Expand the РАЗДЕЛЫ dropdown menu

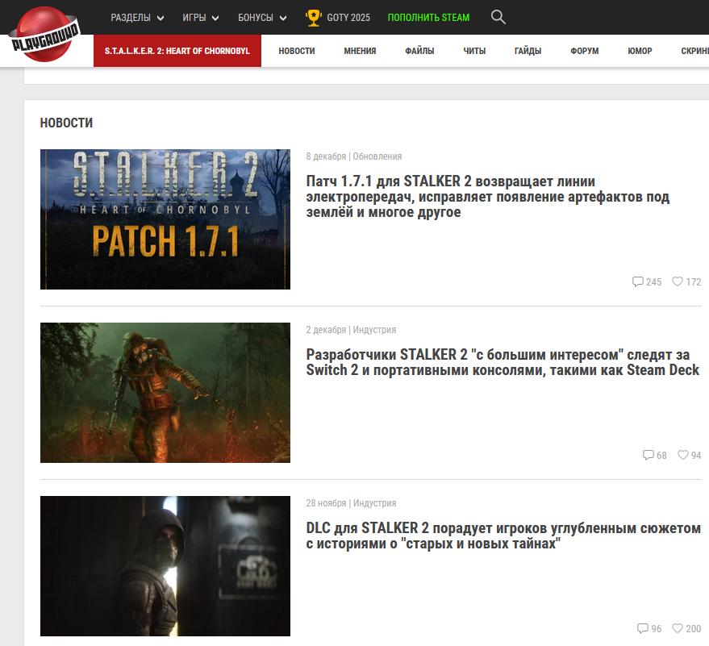137,18
